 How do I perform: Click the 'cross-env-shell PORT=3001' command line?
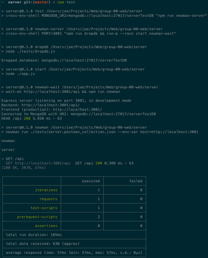point(89,34)
